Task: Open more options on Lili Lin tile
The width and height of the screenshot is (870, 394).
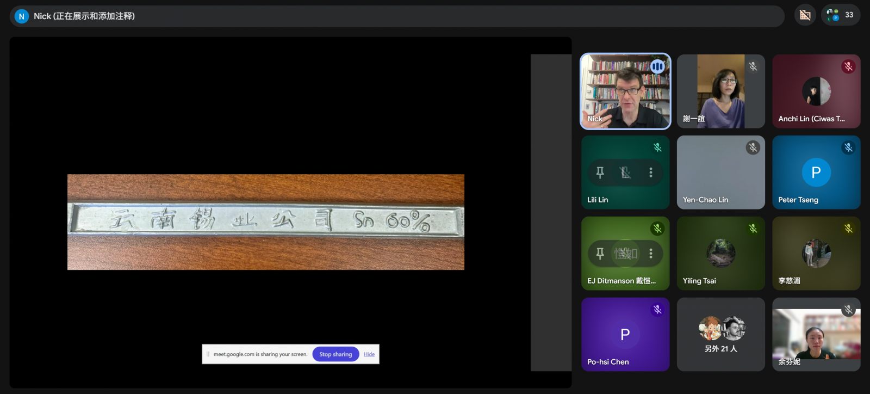Action: click(x=651, y=173)
